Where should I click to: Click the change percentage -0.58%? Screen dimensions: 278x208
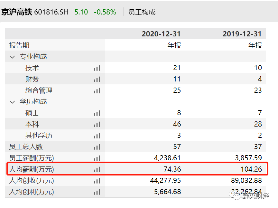click(105, 12)
